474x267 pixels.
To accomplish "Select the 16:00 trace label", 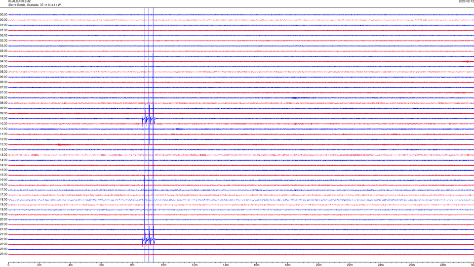I will (x=3, y=180).
